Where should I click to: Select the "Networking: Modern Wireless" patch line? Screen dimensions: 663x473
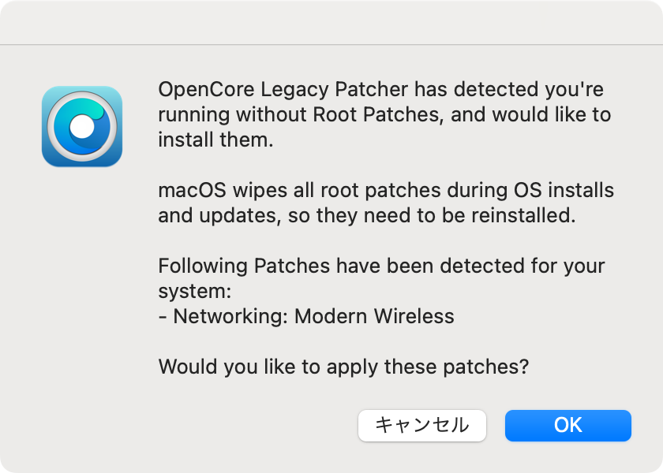(x=306, y=316)
